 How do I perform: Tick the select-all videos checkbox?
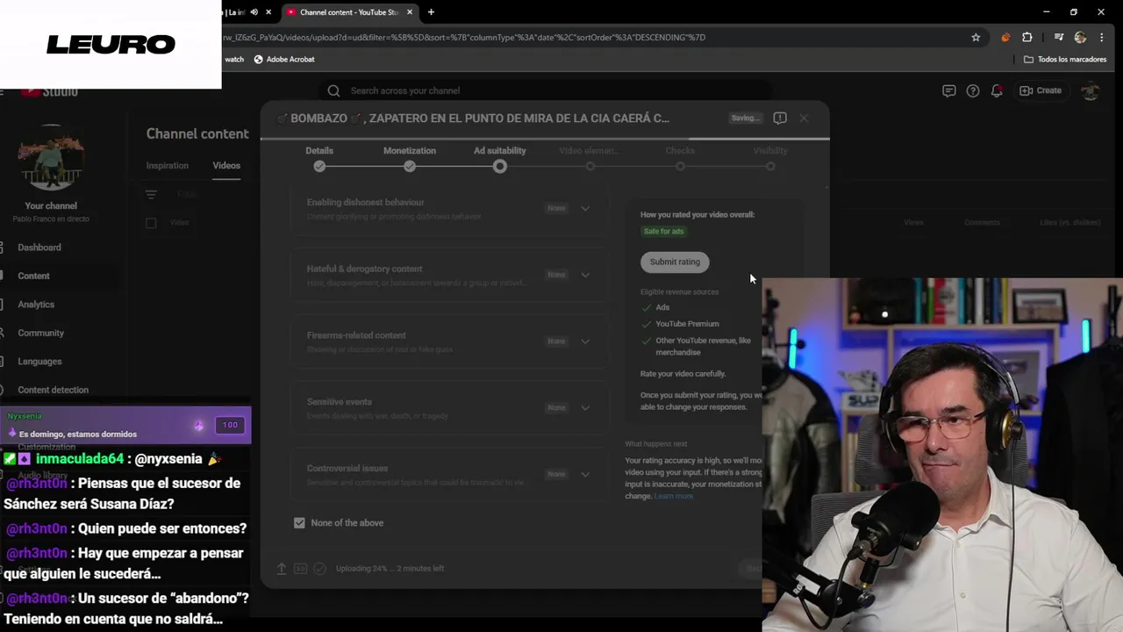point(151,223)
